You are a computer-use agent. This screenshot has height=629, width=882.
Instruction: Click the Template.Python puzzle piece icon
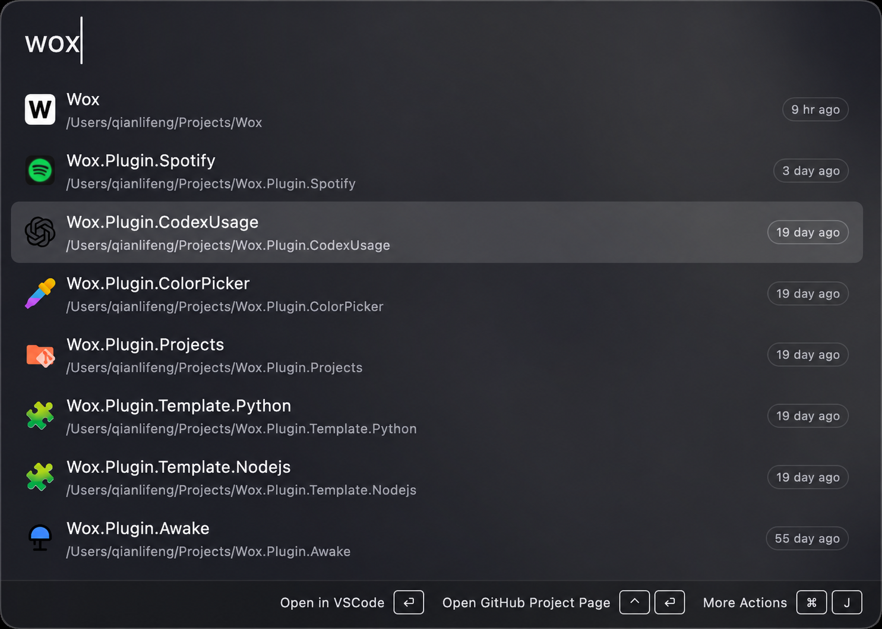pos(40,416)
